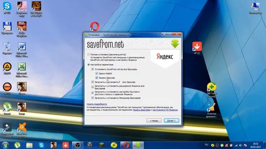Select the full installation radio button
This screenshot has width=266, height=149.
[x=89, y=55]
